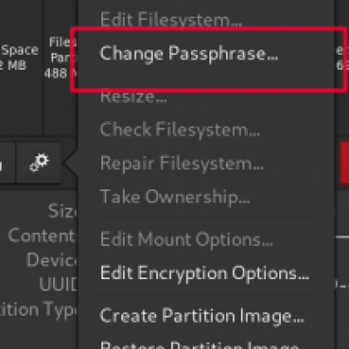
Task: Click the red button at the right edge
Action: click(x=345, y=162)
